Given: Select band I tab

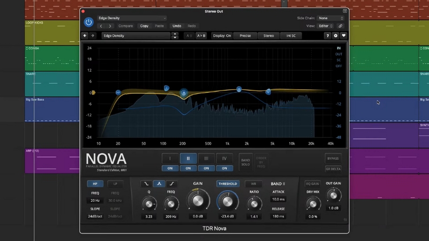Looking at the screenshot, I should [170, 159].
